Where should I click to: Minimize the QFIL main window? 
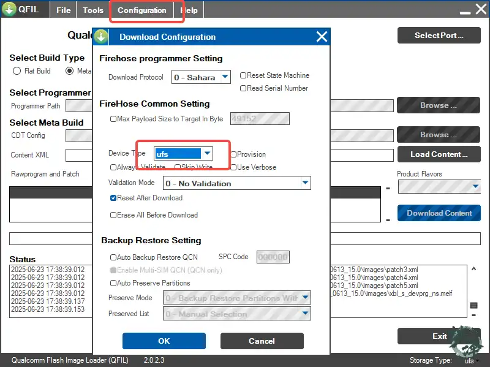(465, 13)
